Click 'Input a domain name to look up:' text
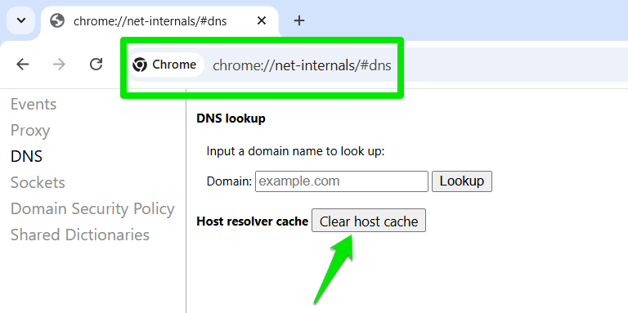The image size is (628, 313). point(295,152)
